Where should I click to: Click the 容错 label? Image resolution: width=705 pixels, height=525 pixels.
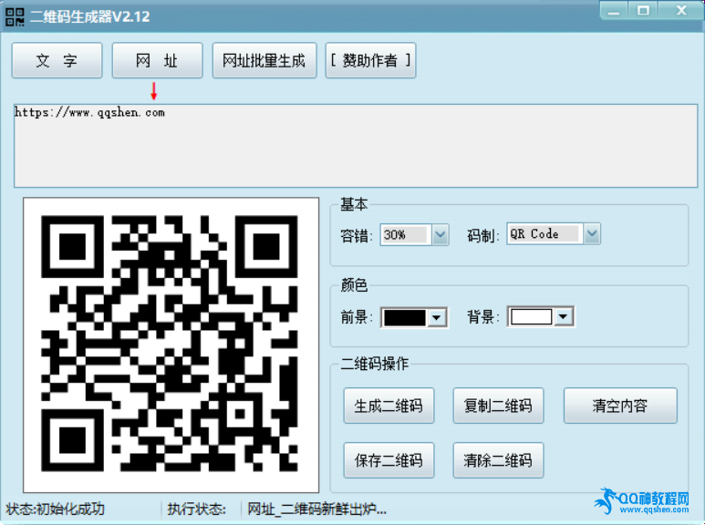pos(356,235)
